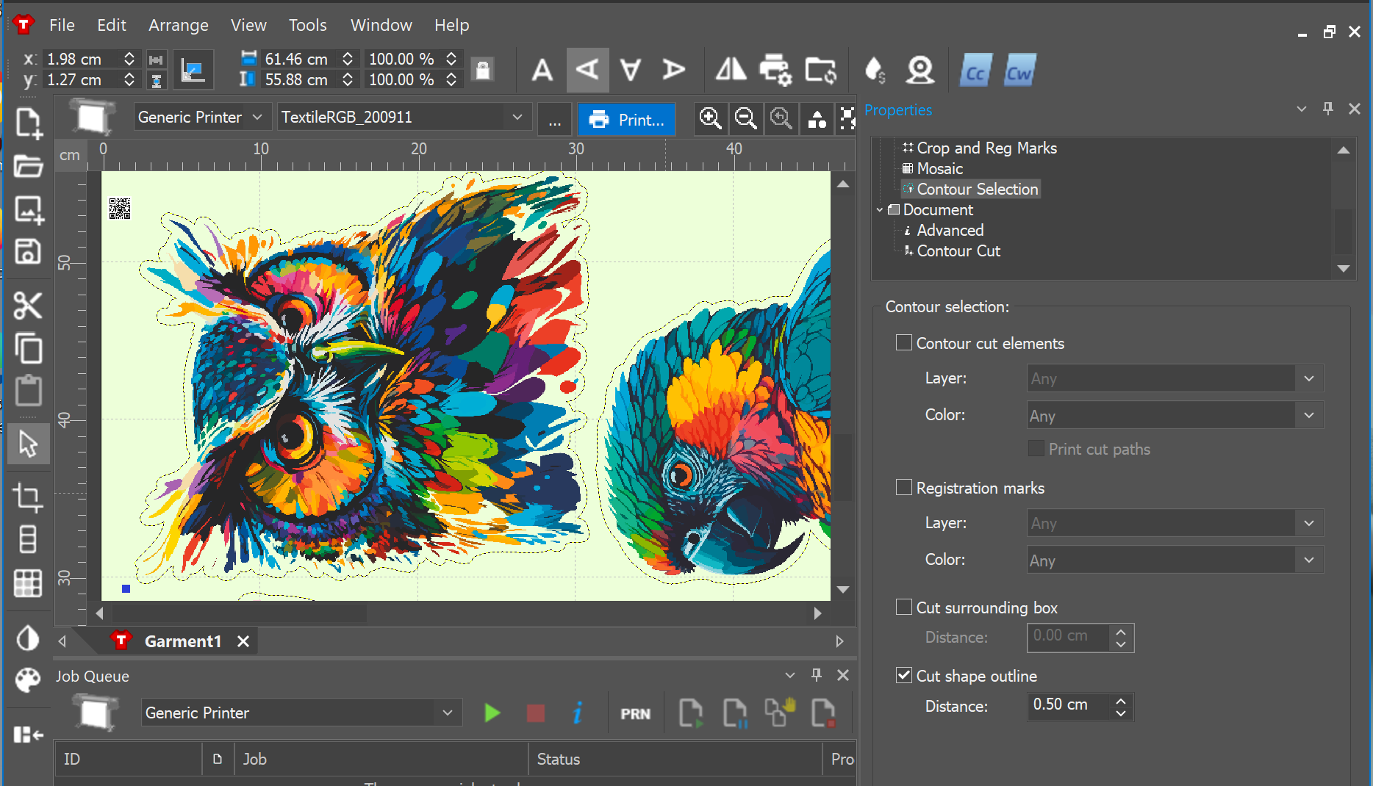Open the color palette icon in left sidebar
1373x786 pixels.
point(28,680)
